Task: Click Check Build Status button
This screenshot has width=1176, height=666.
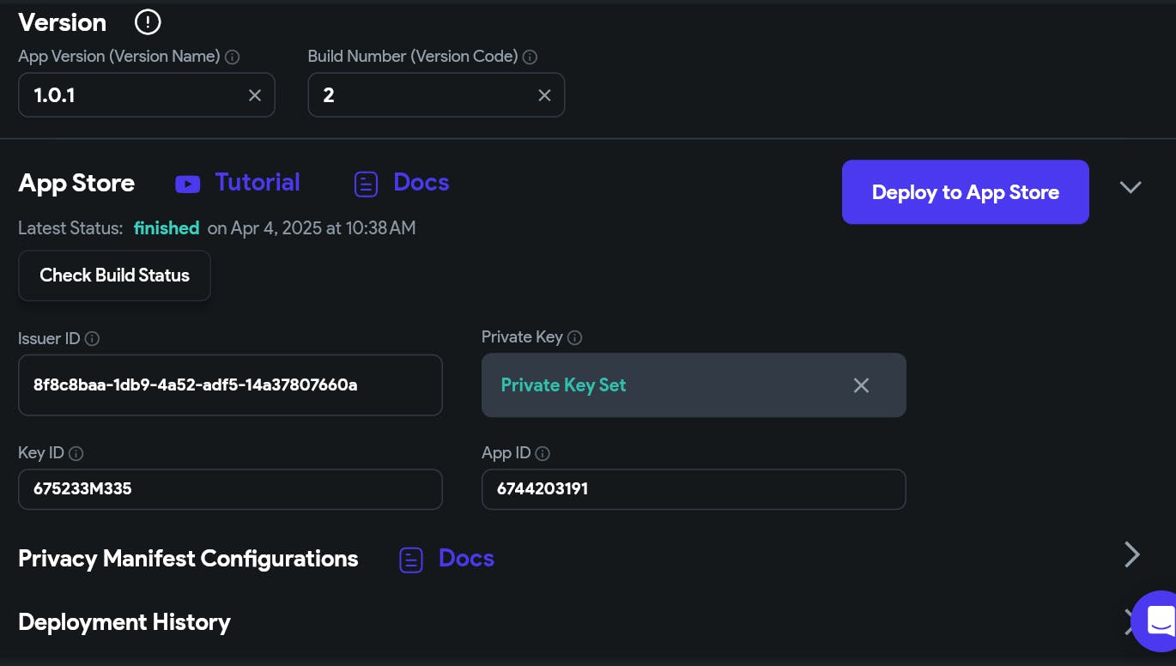Action: (114, 275)
